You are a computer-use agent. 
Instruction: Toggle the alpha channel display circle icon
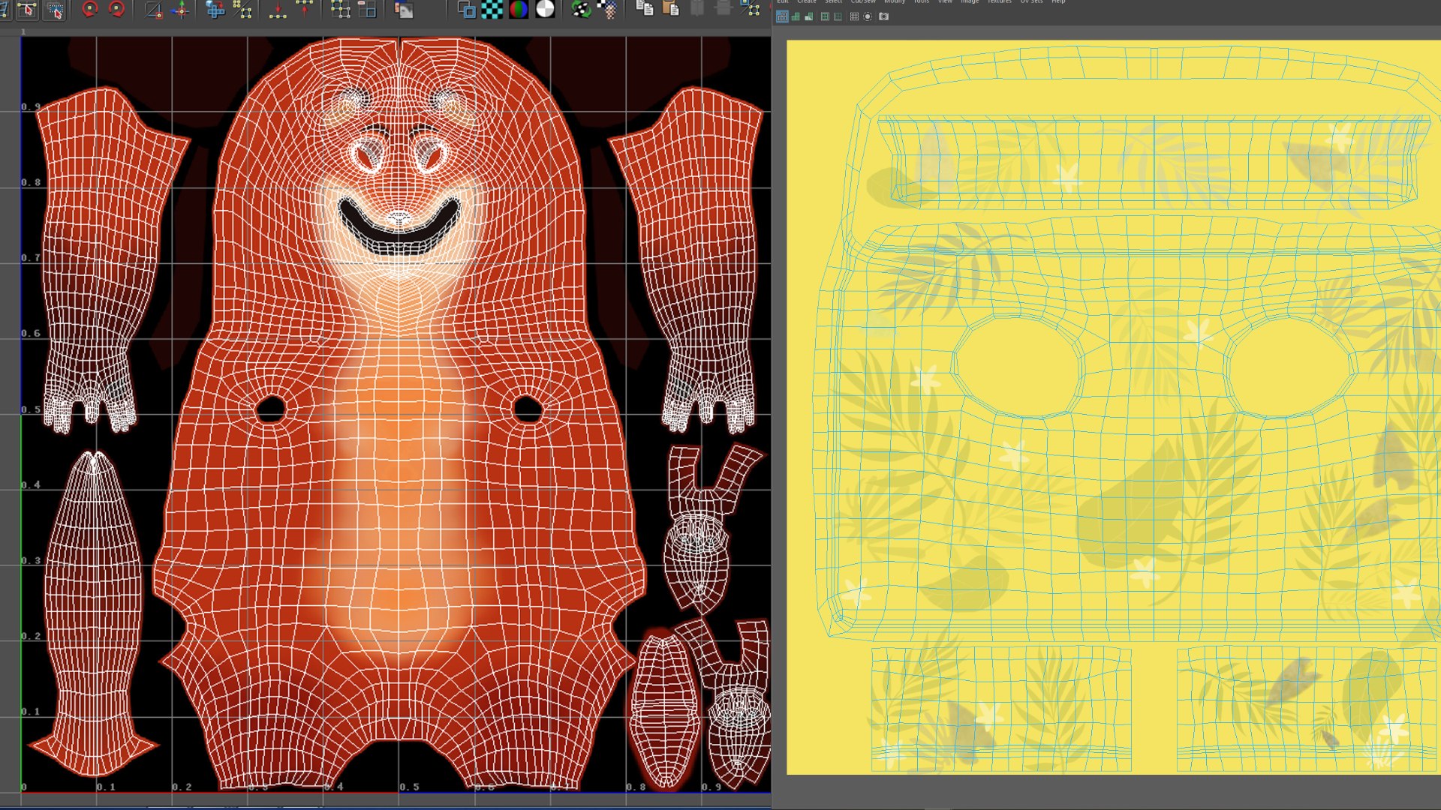[546, 9]
